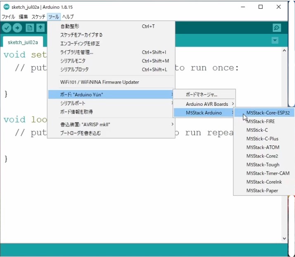This screenshot has width=295, height=257.
Task: Click the editor scrollbar up arrow
Action: [x=284, y=50]
